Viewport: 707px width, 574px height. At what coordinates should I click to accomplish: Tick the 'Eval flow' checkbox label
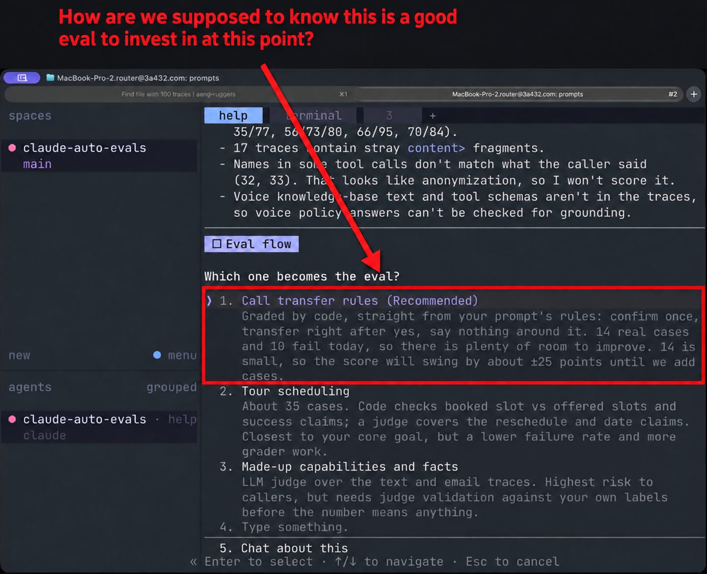[x=252, y=244]
